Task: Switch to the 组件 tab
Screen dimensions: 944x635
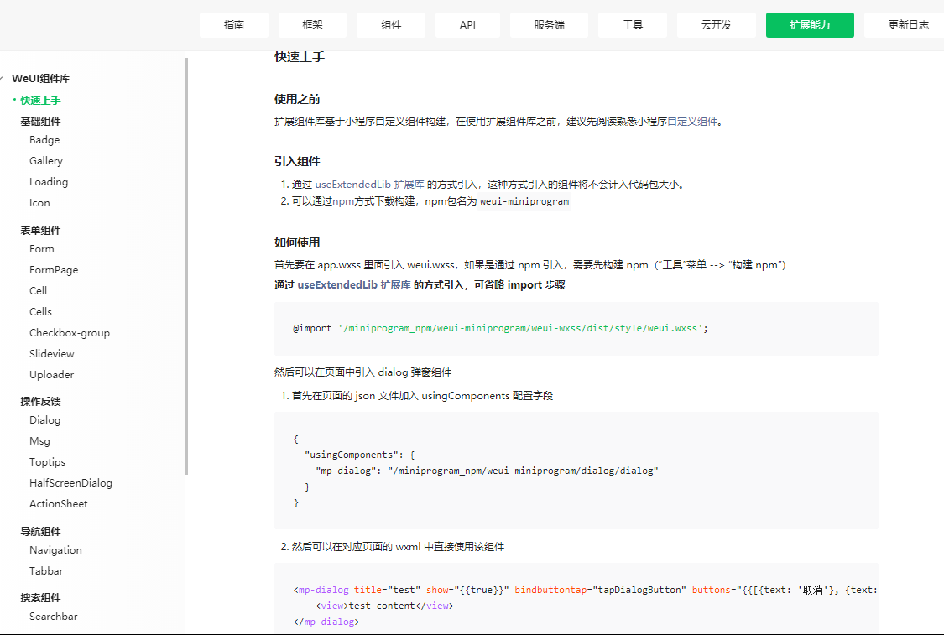Action: click(x=390, y=25)
